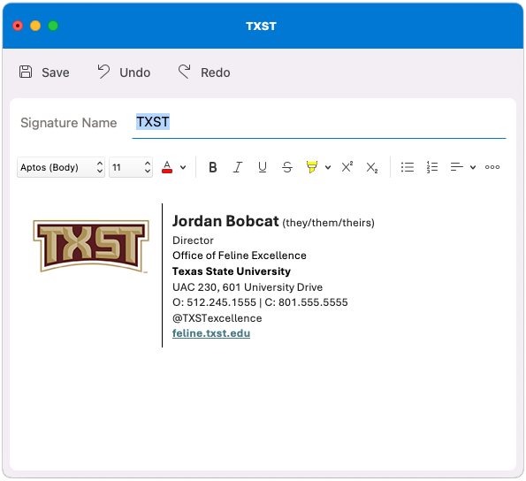Viewport: 526px width, 481px height.
Task: Apply subscript formatting
Action: pos(371,167)
